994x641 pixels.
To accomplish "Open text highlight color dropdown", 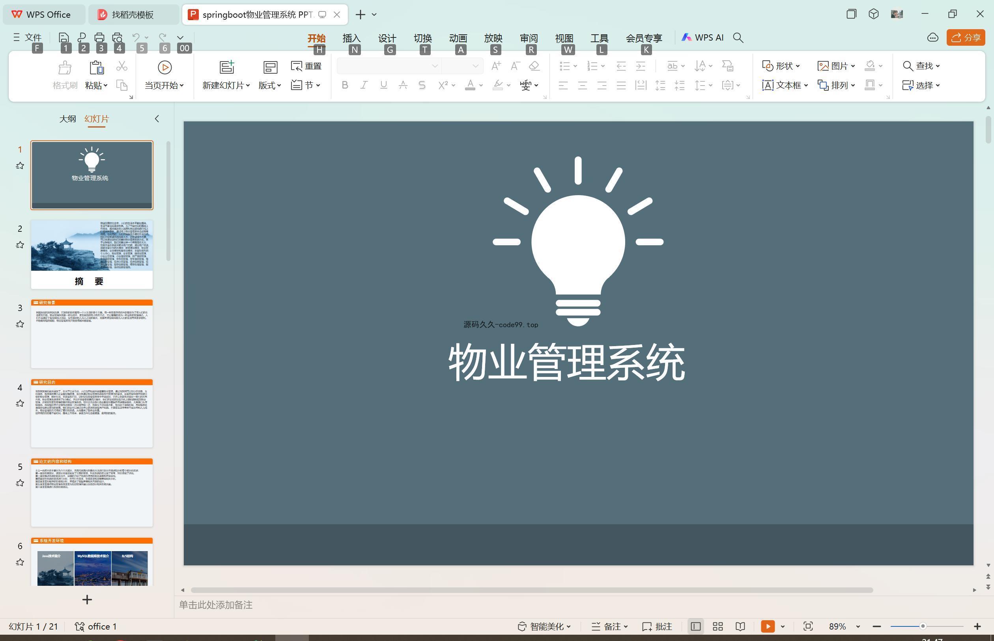I will (508, 85).
